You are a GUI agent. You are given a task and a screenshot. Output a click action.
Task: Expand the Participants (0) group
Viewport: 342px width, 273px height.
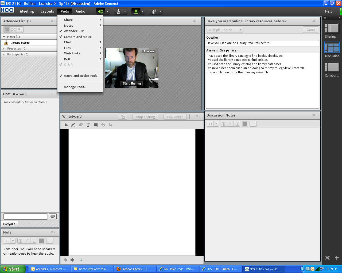click(17, 54)
